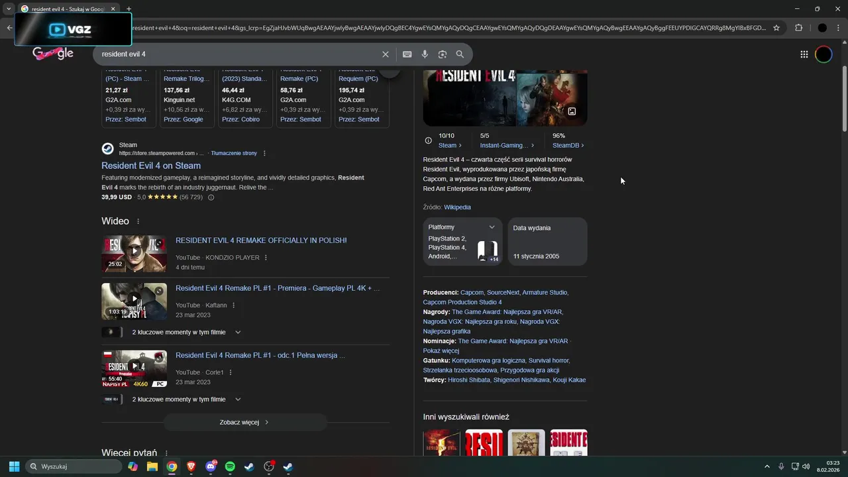Open the Przez: Google shopping link
This screenshot has width=848, height=477.
[x=184, y=119]
